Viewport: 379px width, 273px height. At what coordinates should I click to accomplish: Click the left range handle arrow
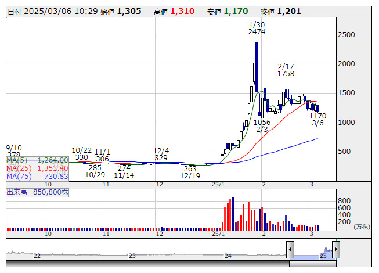click(290, 249)
